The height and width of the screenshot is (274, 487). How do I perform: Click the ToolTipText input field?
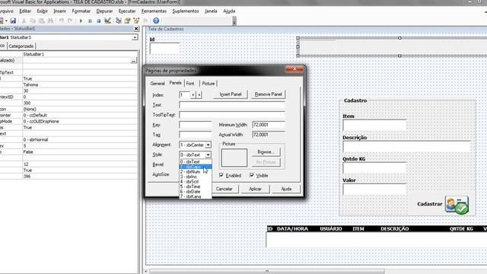(x=231, y=115)
